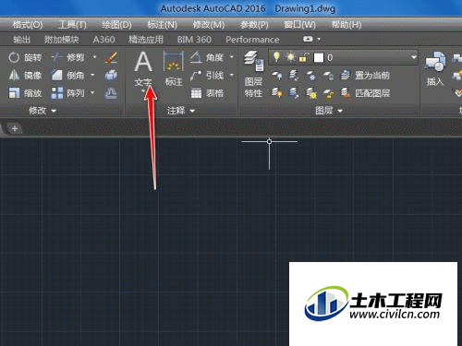This screenshot has width=462, height=346.
Task: Expand the 修剪 trim dropdown arrow
Action: pos(94,57)
